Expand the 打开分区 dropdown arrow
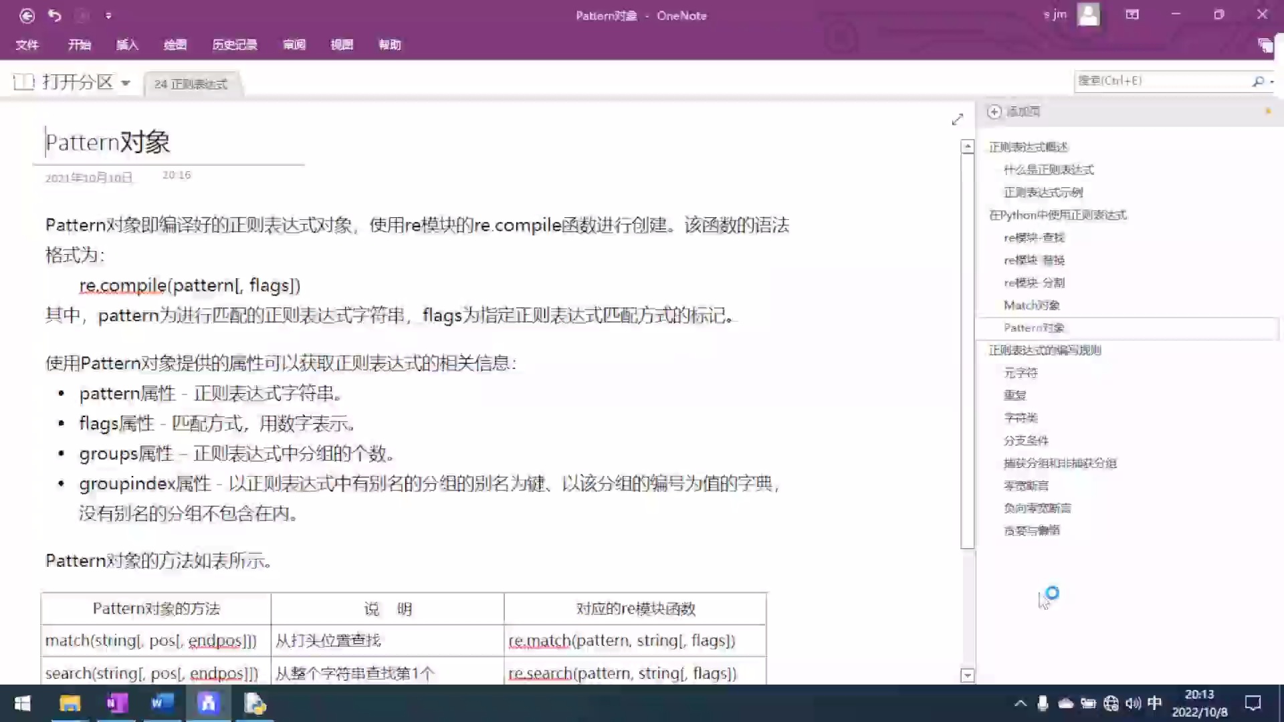 point(126,82)
